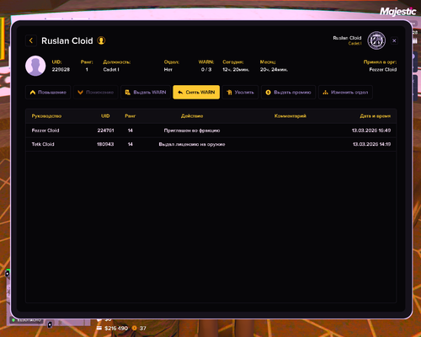Image resolution: width=421 pixels, height=337 pixels.
Task: Click the Cadet I position value in the stats
Action: tap(111, 69)
